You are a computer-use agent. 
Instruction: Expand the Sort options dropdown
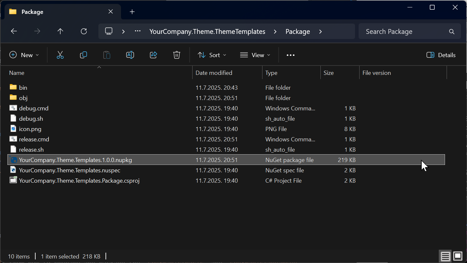(212, 55)
